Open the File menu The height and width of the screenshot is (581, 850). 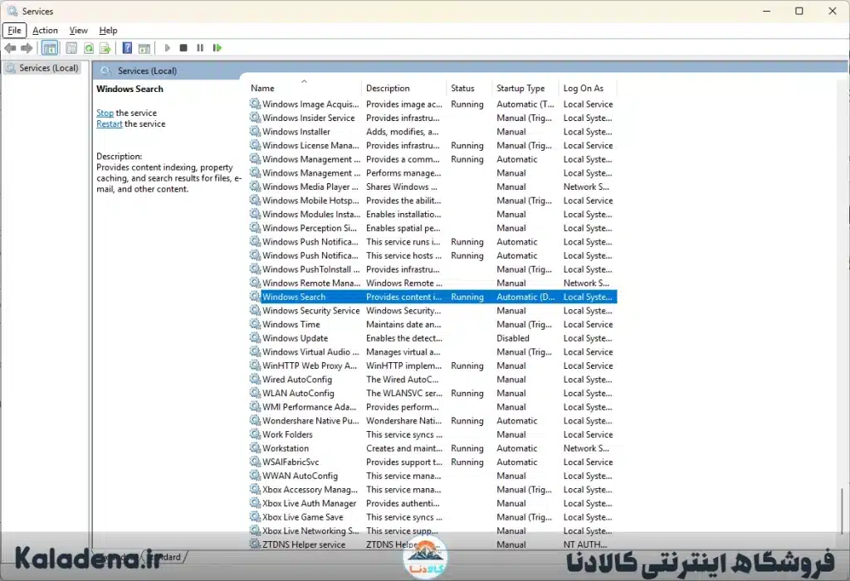pos(15,31)
